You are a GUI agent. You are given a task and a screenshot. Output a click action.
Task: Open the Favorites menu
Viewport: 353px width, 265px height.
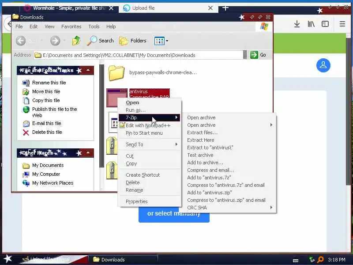click(x=71, y=26)
